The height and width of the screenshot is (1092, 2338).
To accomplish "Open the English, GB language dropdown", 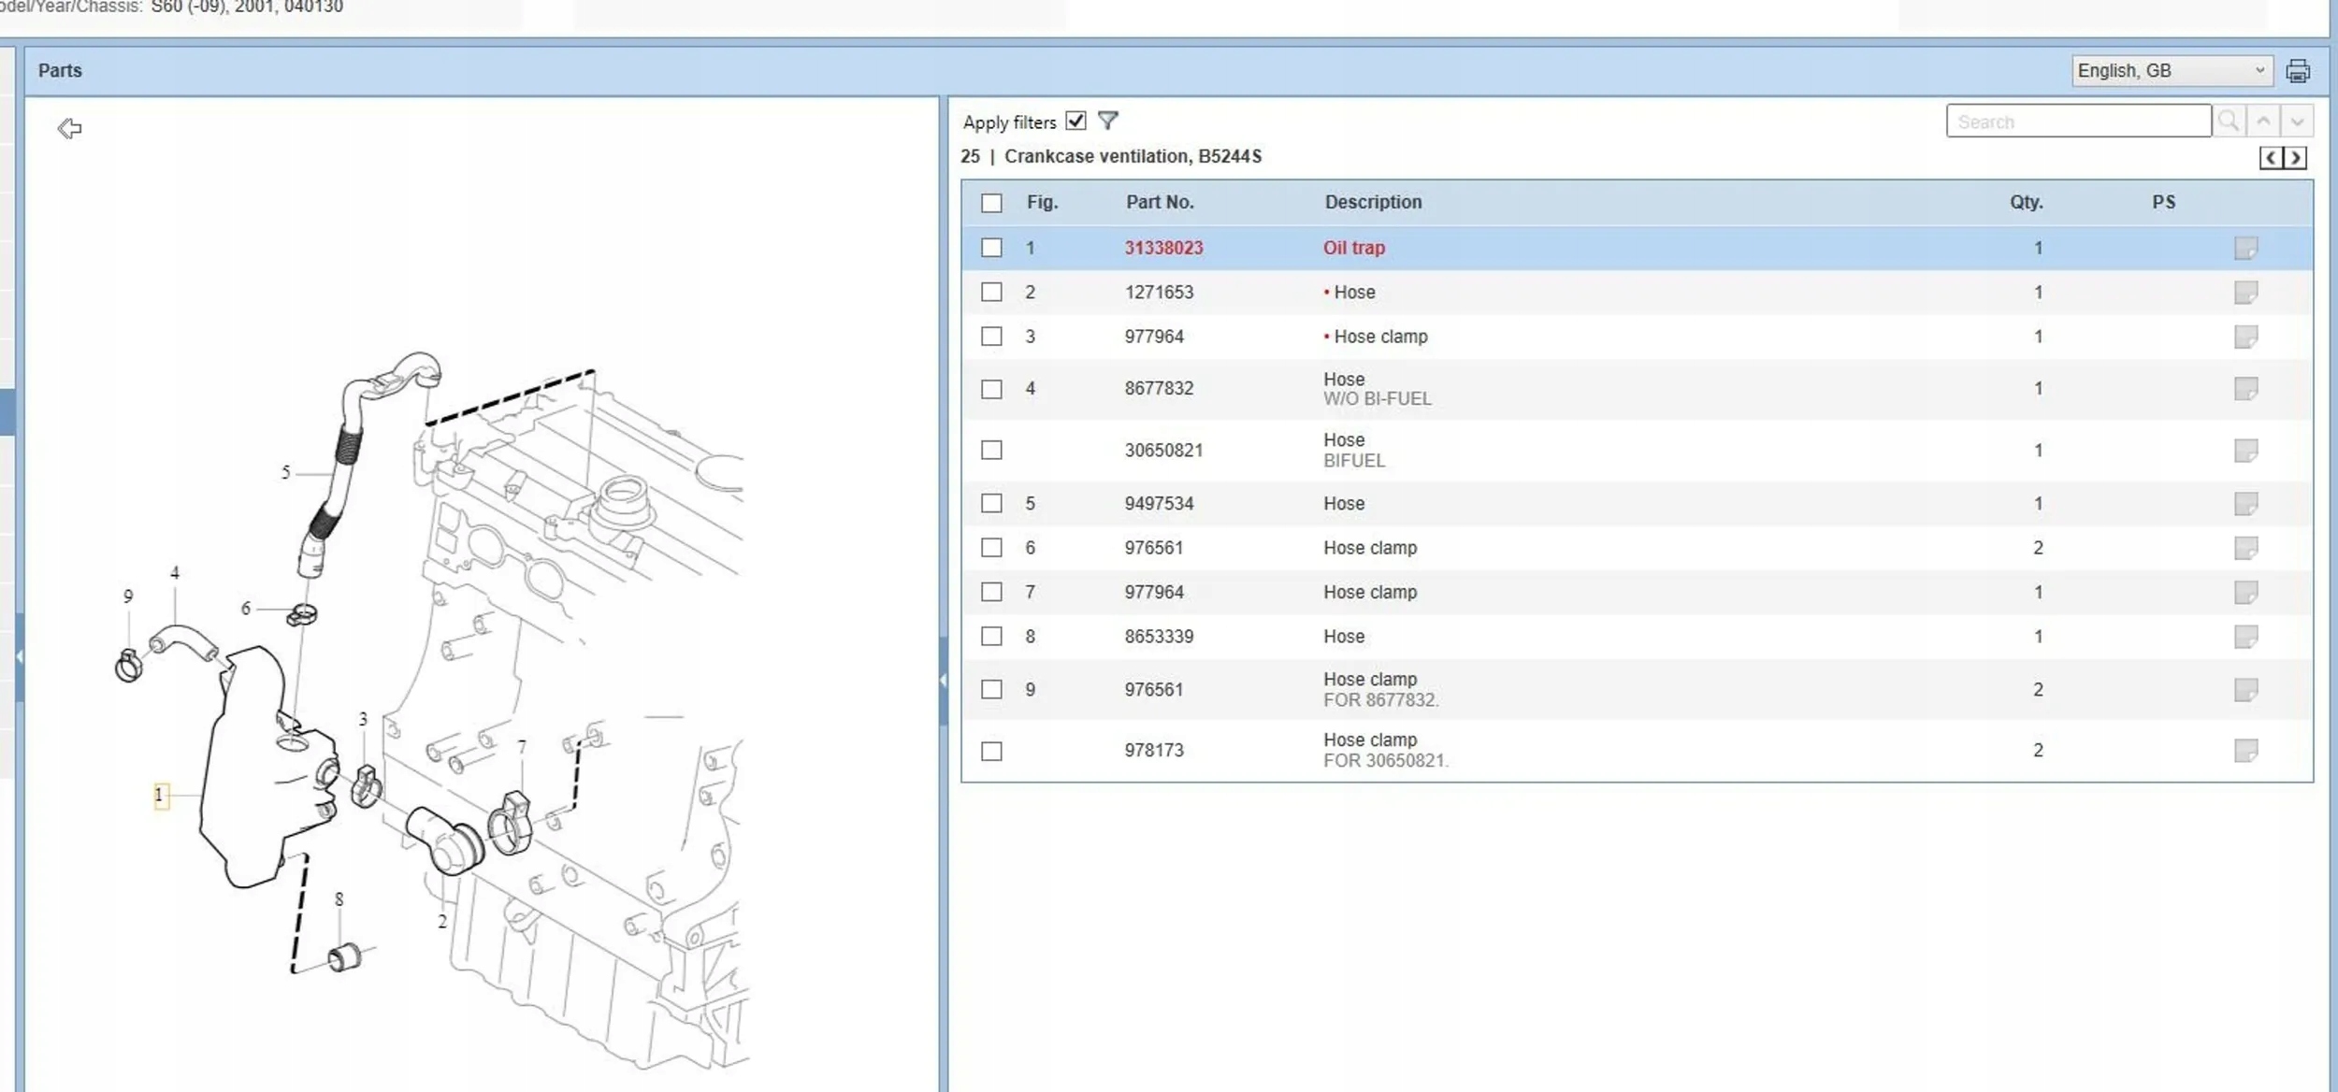I will click(2172, 71).
